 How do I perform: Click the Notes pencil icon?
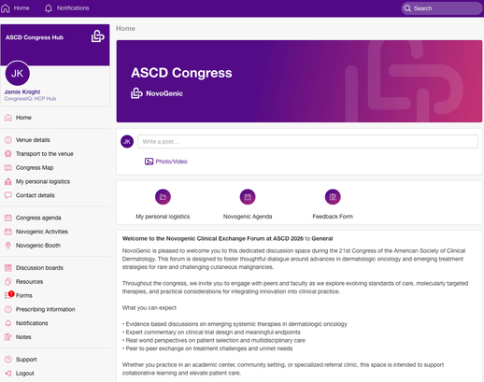pos(8,337)
